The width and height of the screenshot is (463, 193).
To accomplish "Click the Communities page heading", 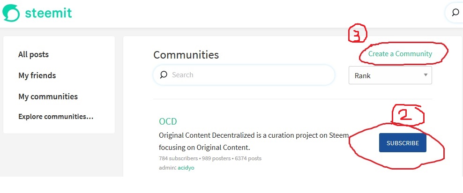I will pyautogui.click(x=186, y=55).
